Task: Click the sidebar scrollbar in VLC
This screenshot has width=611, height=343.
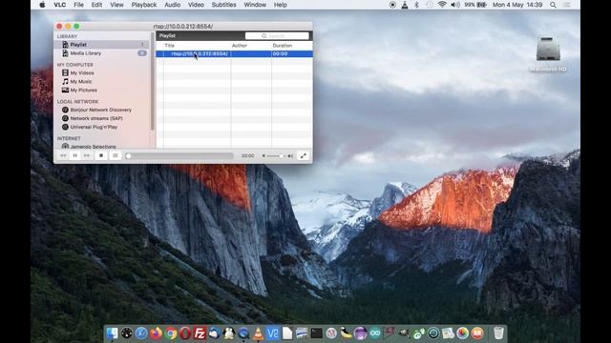Action: tap(153, 82)
